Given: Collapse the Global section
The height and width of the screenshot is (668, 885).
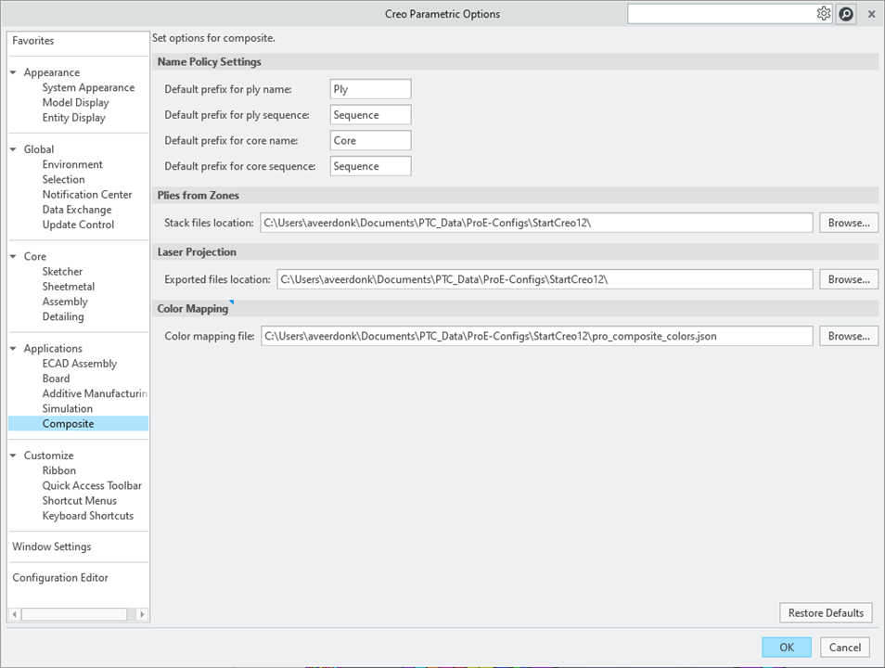Looking at the screenshot, I should click(13, 149).
